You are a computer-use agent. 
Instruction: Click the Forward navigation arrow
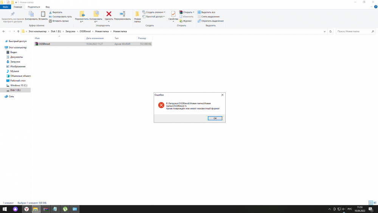click(10, 31)
